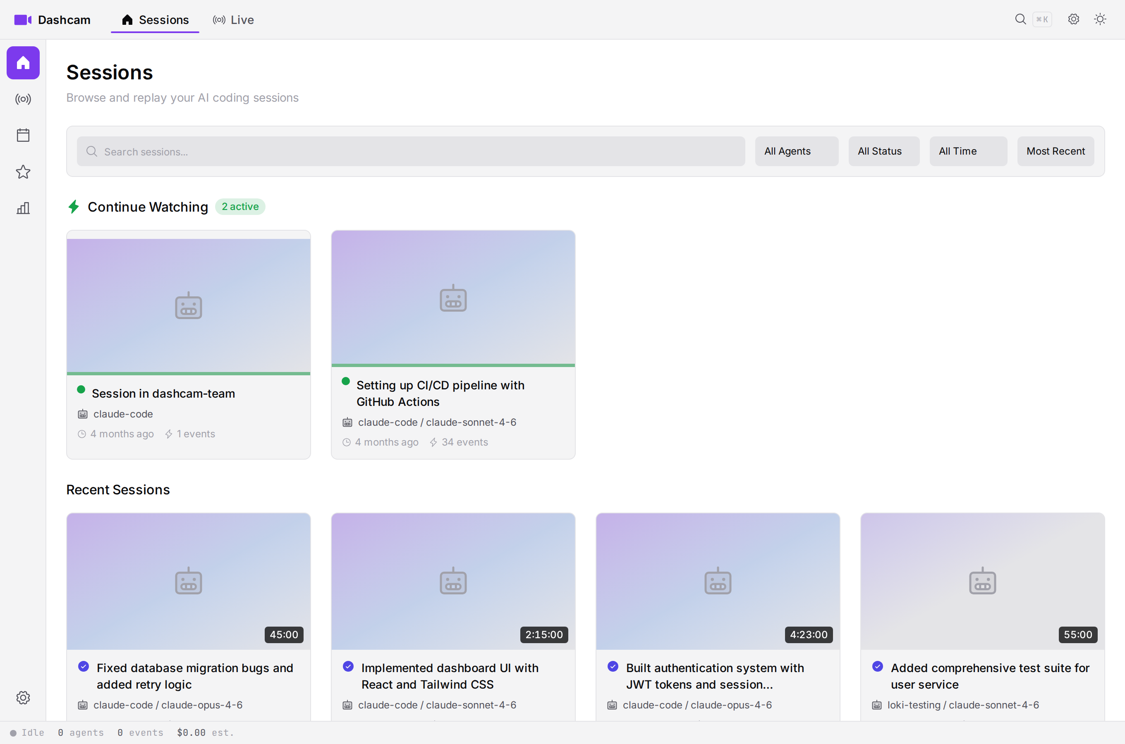Screen dimensions: 1125x744
Task: Click the 0 events status bar entry
Action: pos(141,732)
